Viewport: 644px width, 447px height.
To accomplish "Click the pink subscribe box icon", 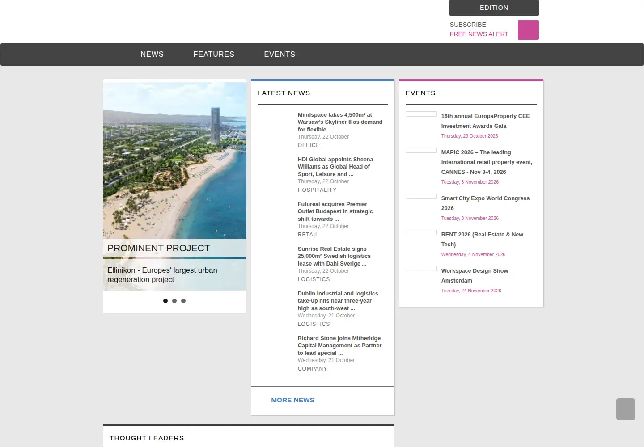I will (x=528, y=30).
